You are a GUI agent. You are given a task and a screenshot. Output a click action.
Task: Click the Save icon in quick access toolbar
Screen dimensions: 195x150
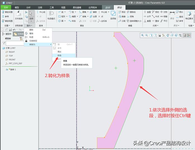pos(10,30)
